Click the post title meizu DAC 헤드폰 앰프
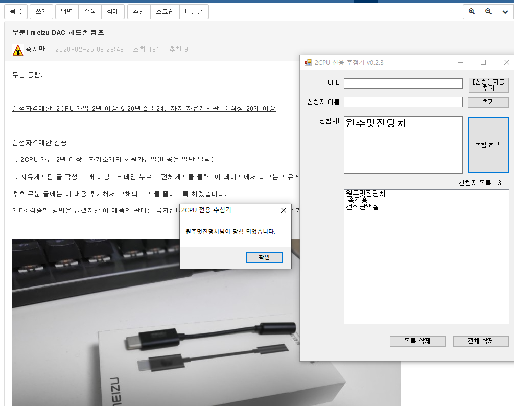 (x=58, y=33)
